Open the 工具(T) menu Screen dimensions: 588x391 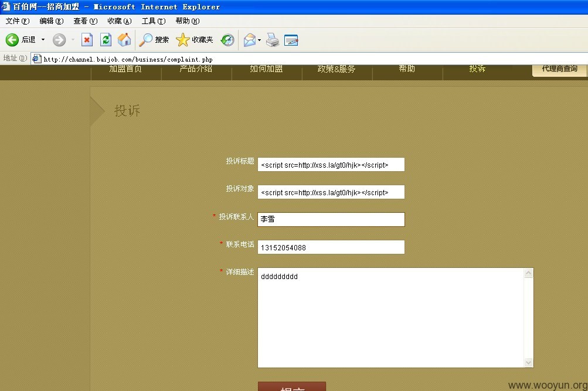[154, 21]
